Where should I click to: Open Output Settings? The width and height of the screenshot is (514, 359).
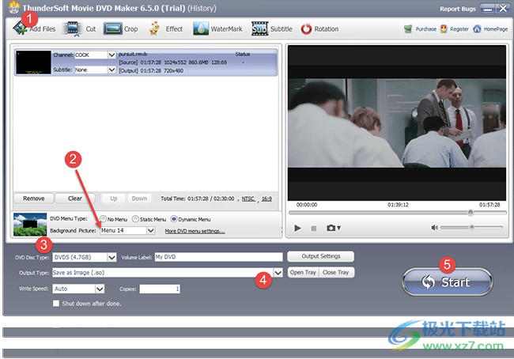(x=320, y=256)
